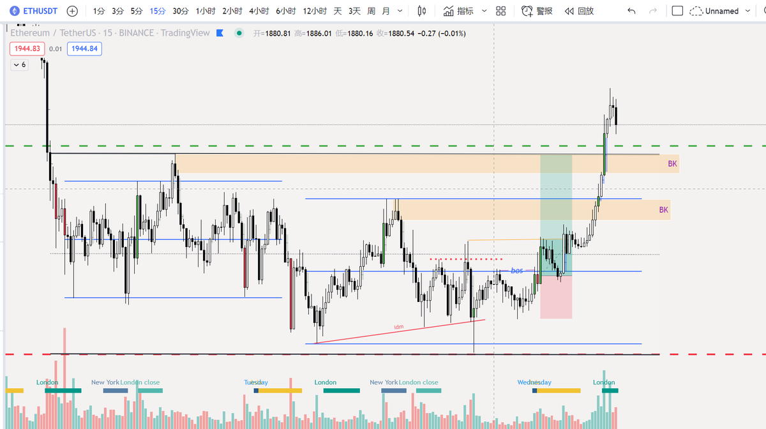Click the add symbol plus icon

click(73, 11)
